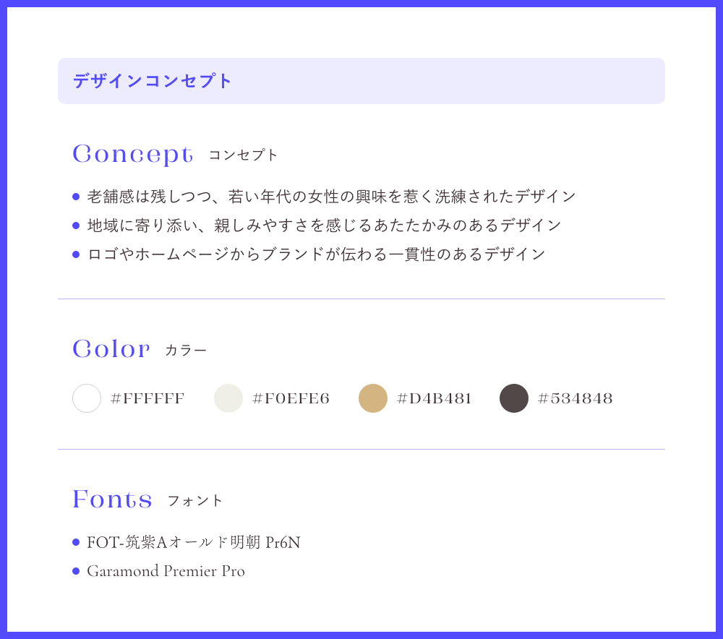Select the フォント subtitle label

tap(195, 501)
